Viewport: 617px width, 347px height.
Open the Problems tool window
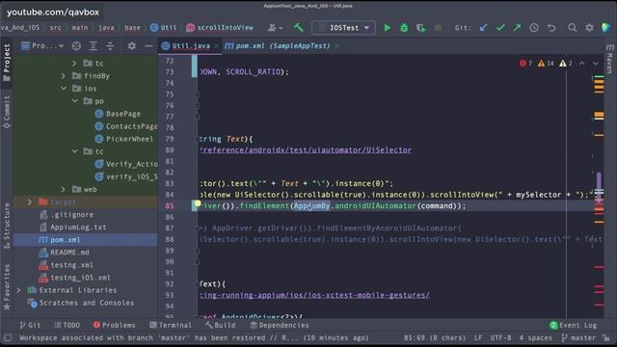(x=114, y=325)
